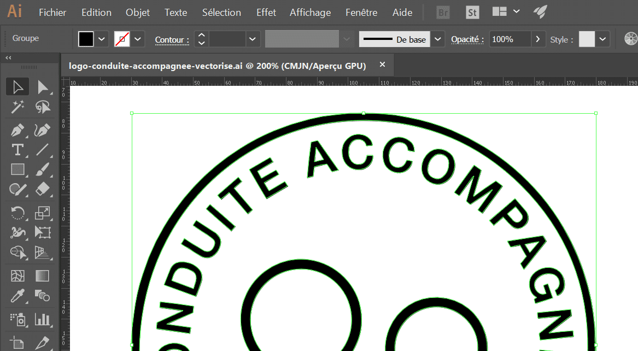
Task: Open the Aide menu
Action: coord(402,13)
